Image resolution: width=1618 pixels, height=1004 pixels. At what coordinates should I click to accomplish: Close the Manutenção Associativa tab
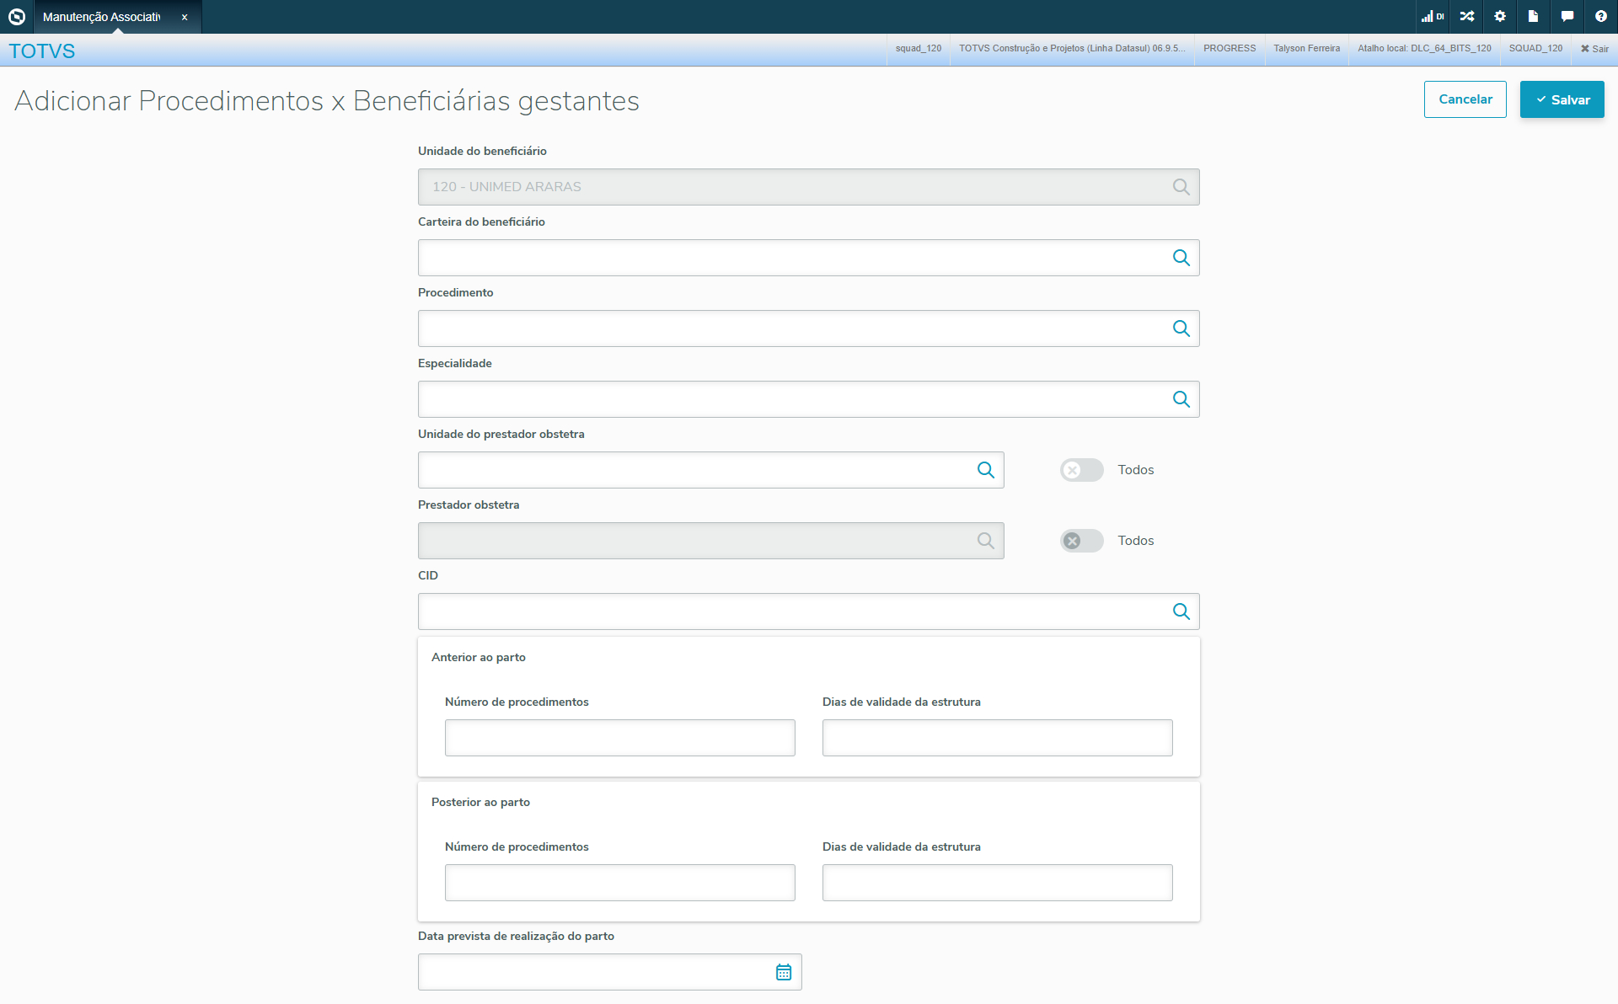click(185, 17)
